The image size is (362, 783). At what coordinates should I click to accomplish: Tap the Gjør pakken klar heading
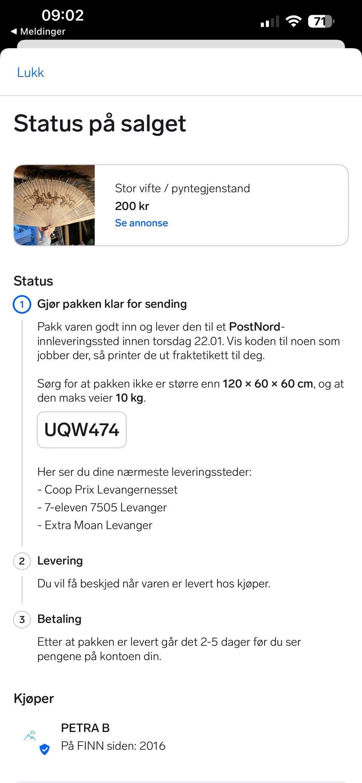coord(112,304)
